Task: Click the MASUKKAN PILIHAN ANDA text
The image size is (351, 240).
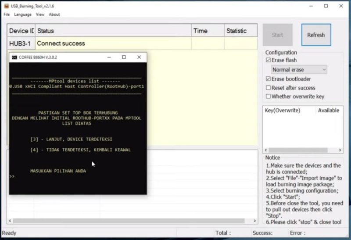Action: tap(58, 171)
